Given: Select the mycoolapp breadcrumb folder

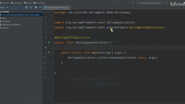Looking at the screenshot, I should (39, 3).
